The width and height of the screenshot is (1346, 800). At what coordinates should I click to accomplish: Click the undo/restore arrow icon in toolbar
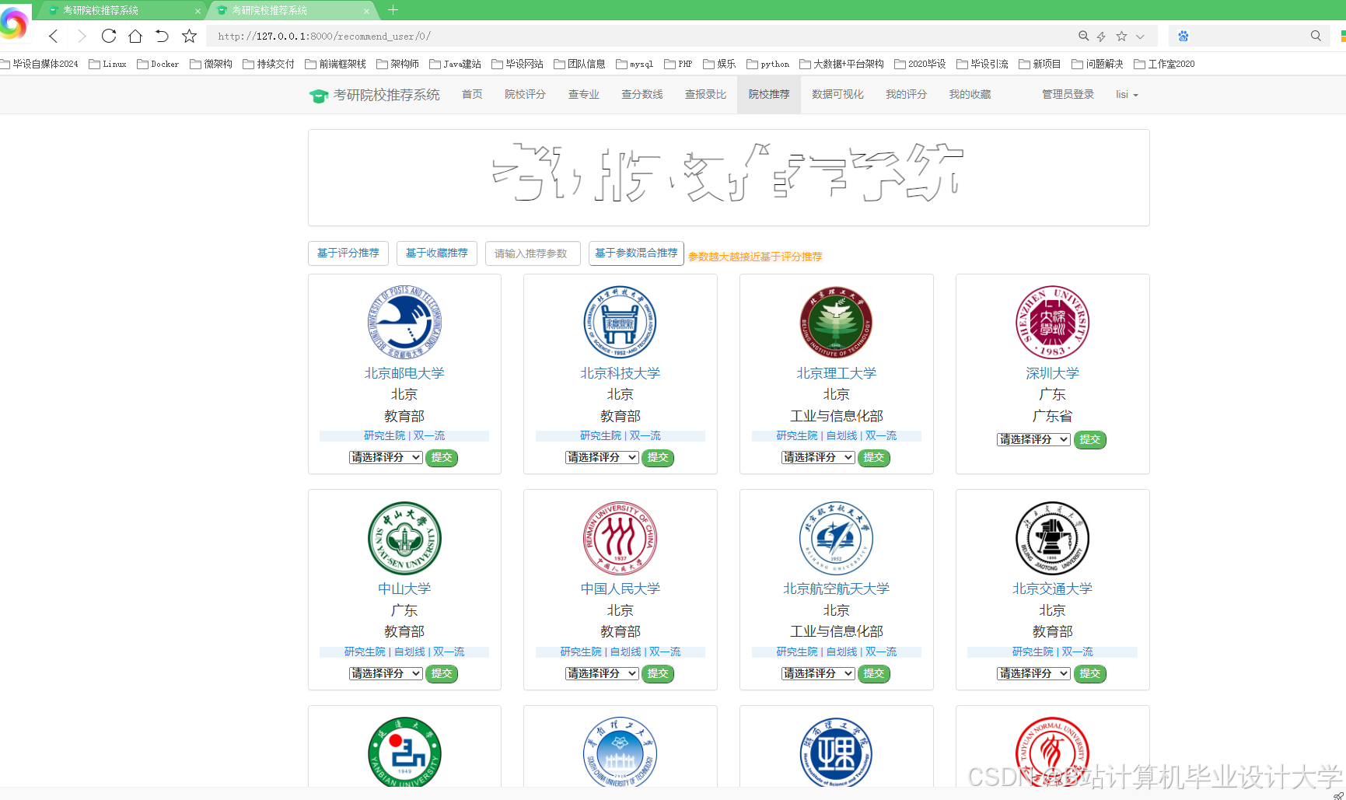[x=162, y=36]
